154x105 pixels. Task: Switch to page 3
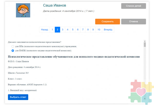tap(62, 30)
